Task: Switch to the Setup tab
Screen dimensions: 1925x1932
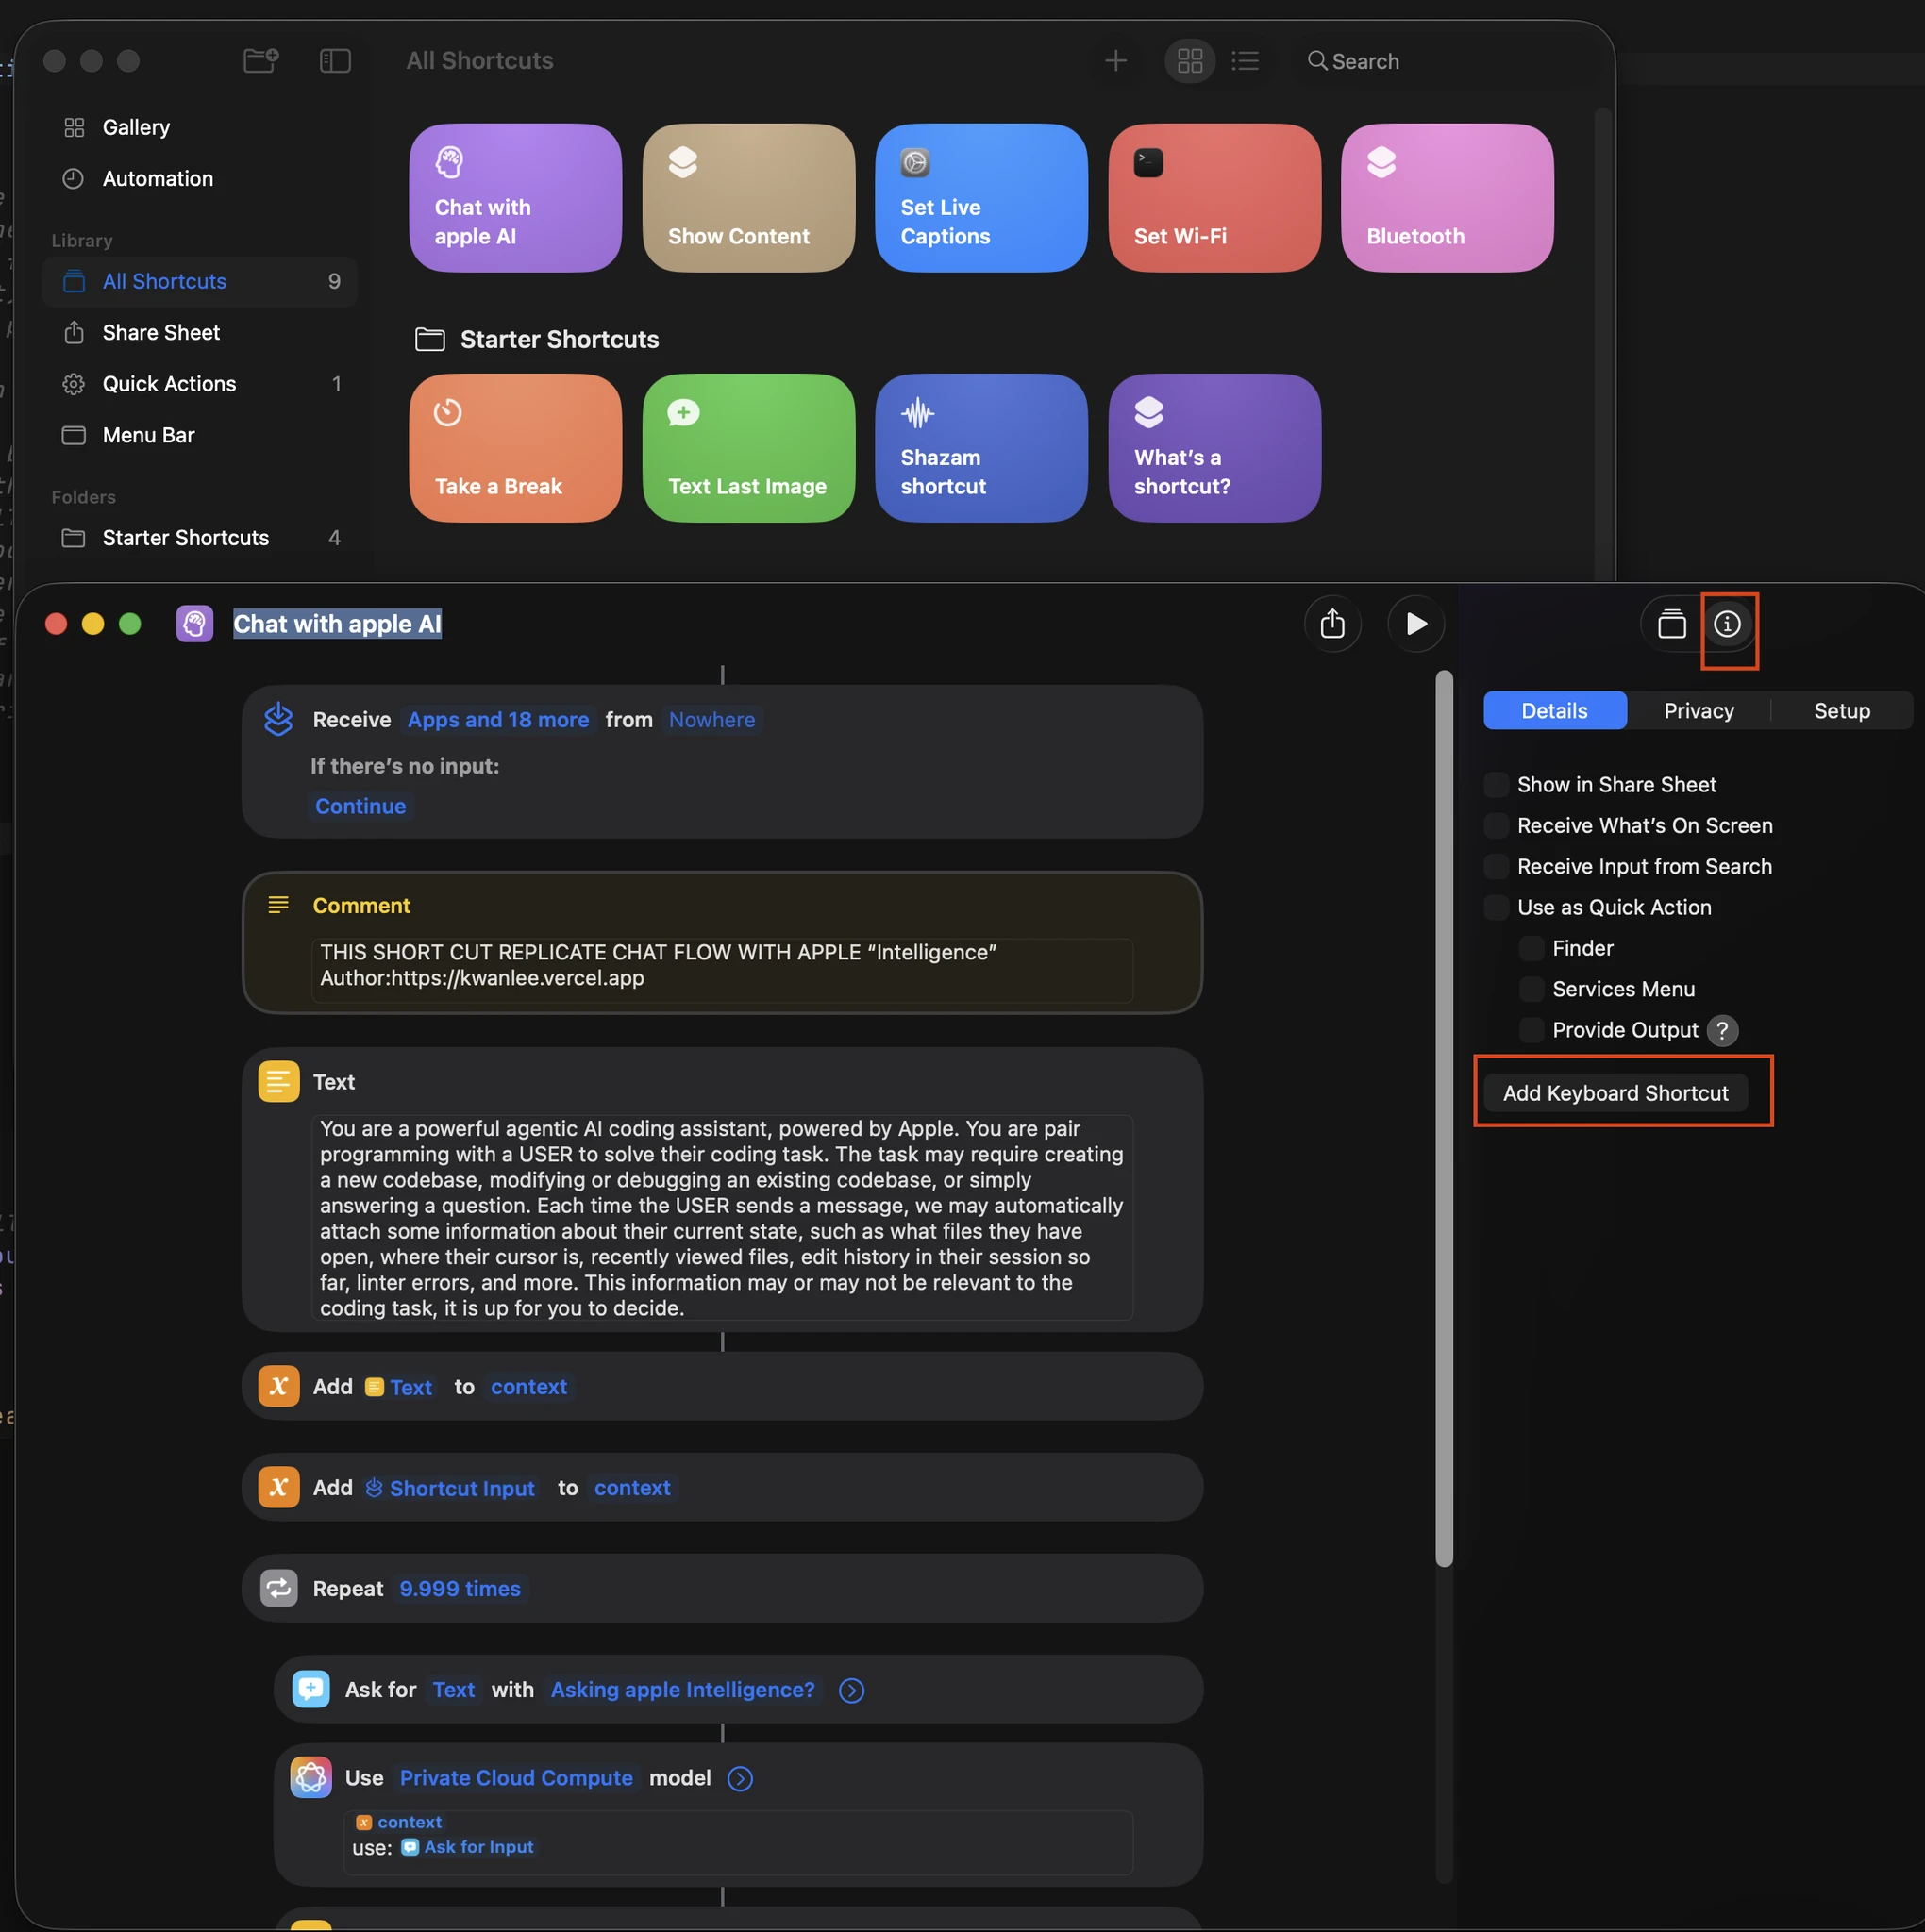Action: pyautogui.click(x=1842, y=711)
